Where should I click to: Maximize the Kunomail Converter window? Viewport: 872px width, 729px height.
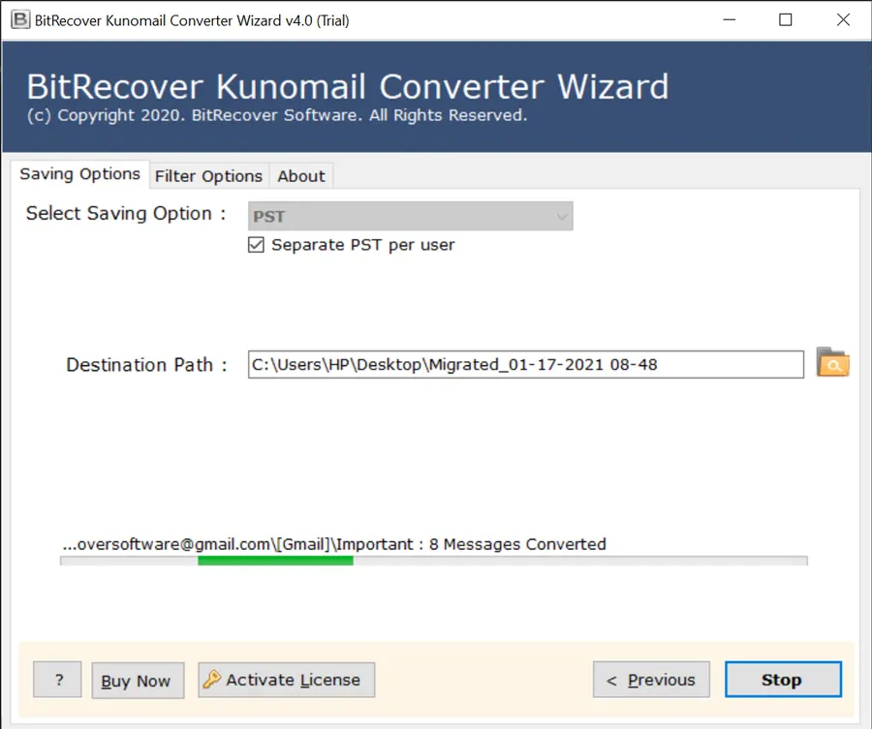[x=785, y=20]
